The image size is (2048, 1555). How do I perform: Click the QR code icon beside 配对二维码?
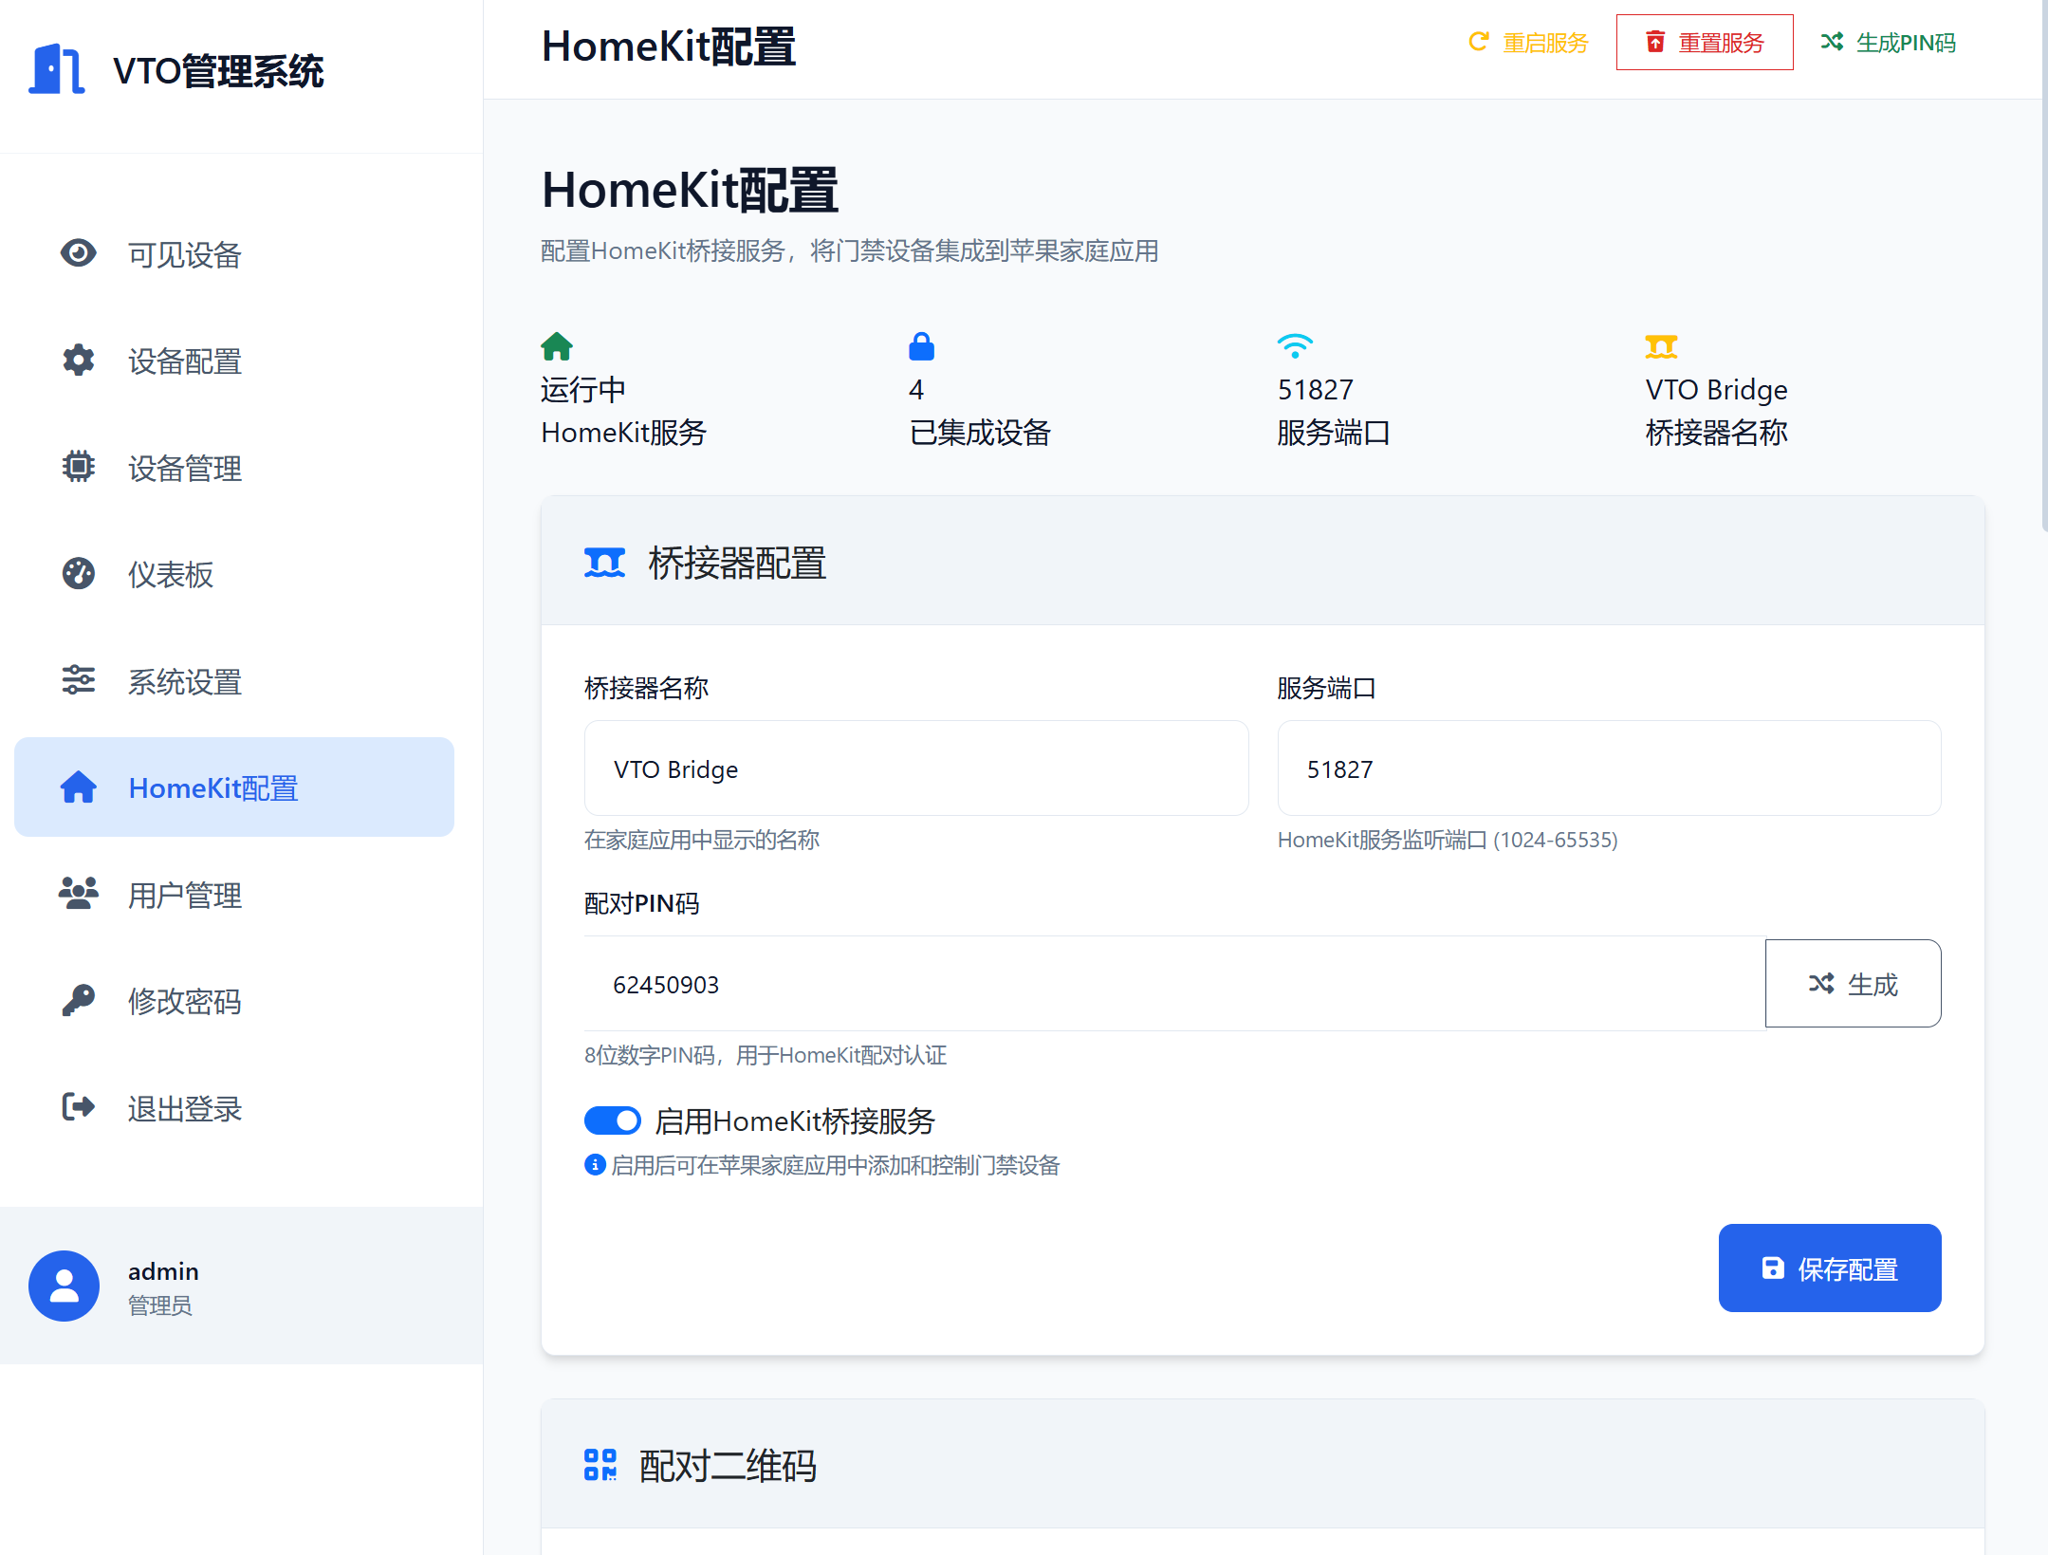point(600,1465)
